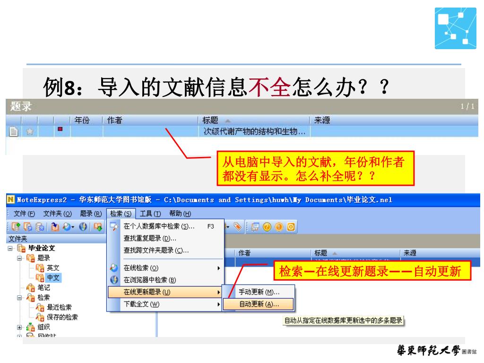Click the open database toolbar icon
This screenshot has height=363, width=484.
(28, 227)
